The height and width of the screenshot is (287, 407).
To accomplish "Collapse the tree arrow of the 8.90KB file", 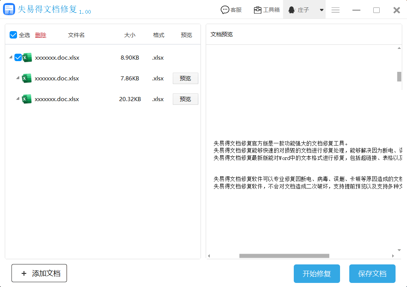I will [x=10, y=57].
